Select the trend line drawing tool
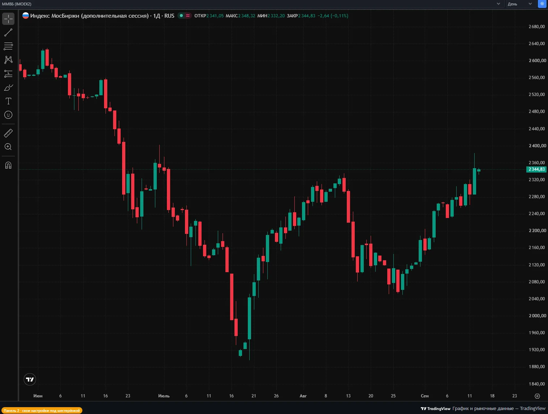This screenshot has width=548, height=414. (x=8, y=32)
